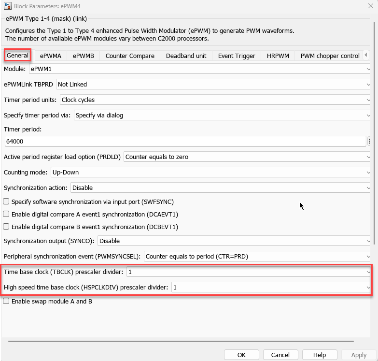
Task: Open the Module dropdown showing ePWM1
Action: click(x=199, y=69)
